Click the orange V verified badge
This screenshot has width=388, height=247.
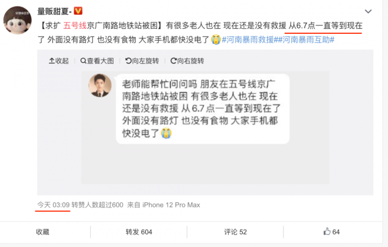[78, 11]
